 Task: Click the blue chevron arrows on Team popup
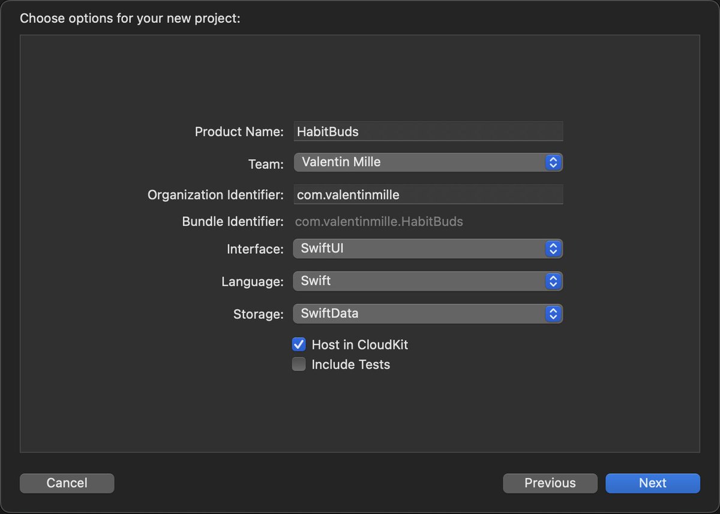click(x=553, y=162)
